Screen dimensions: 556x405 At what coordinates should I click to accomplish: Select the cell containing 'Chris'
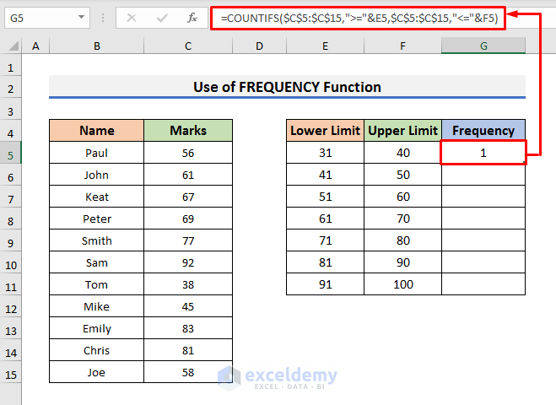coord(97,350)
